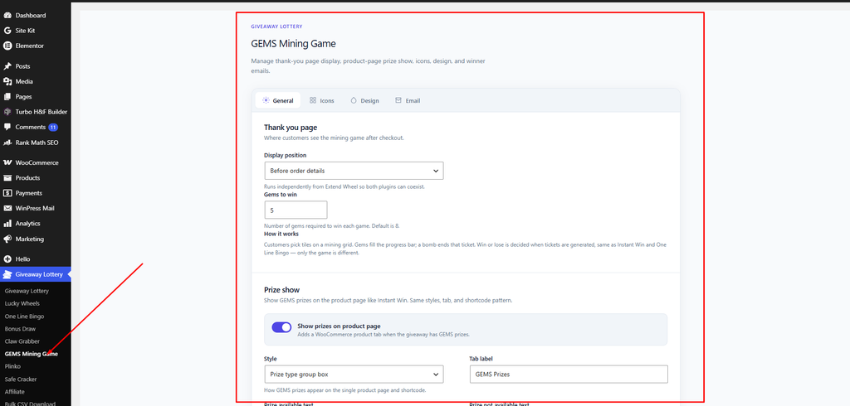Click the Analytics bar chart icon
Viewport: 850px width, 406px height.
[7, 223]
